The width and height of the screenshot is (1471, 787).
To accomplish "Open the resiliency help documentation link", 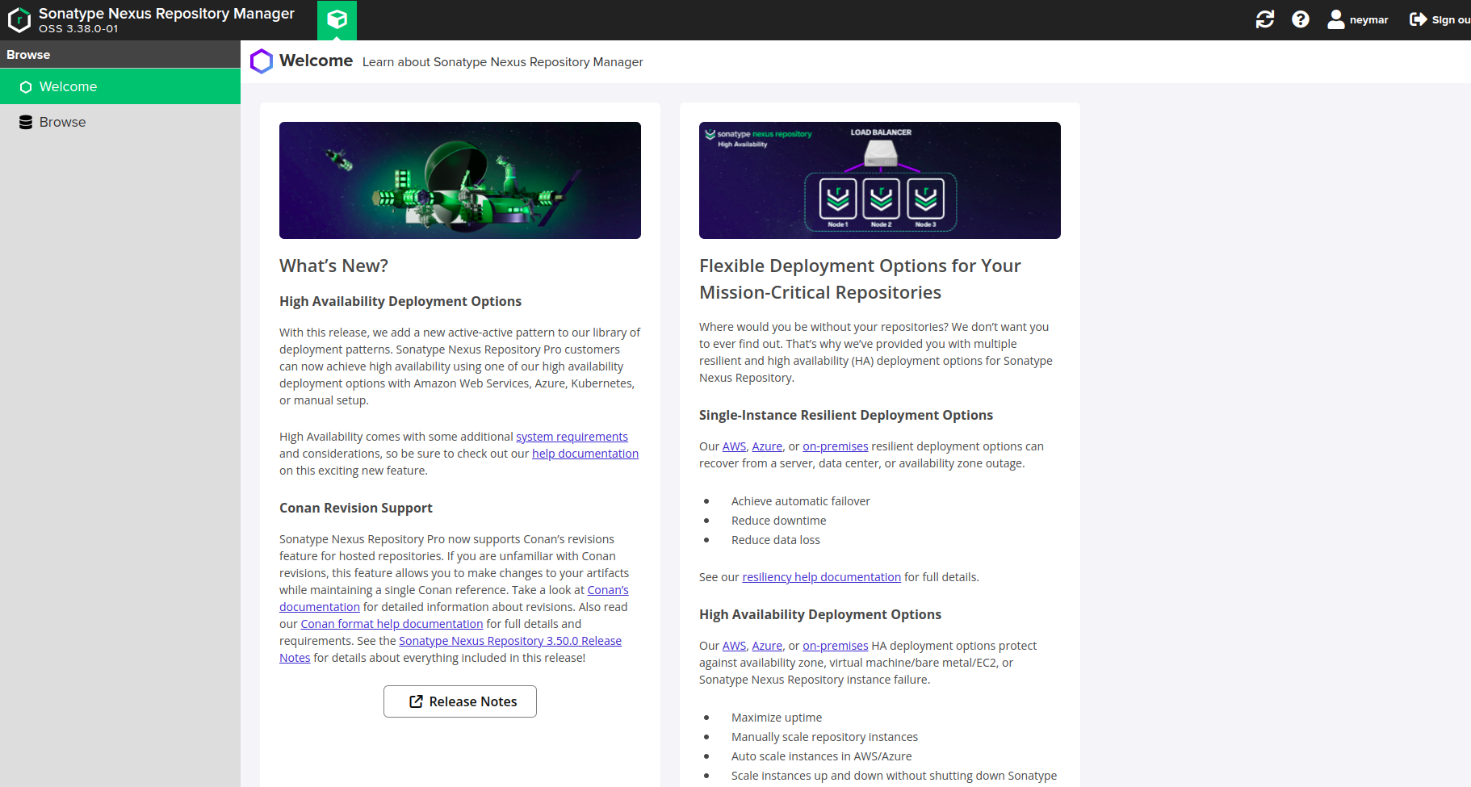I will [821, 577].
